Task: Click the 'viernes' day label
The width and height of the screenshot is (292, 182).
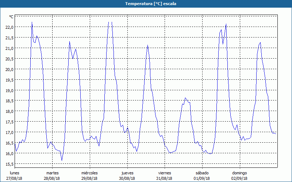Action: (165, 173)
